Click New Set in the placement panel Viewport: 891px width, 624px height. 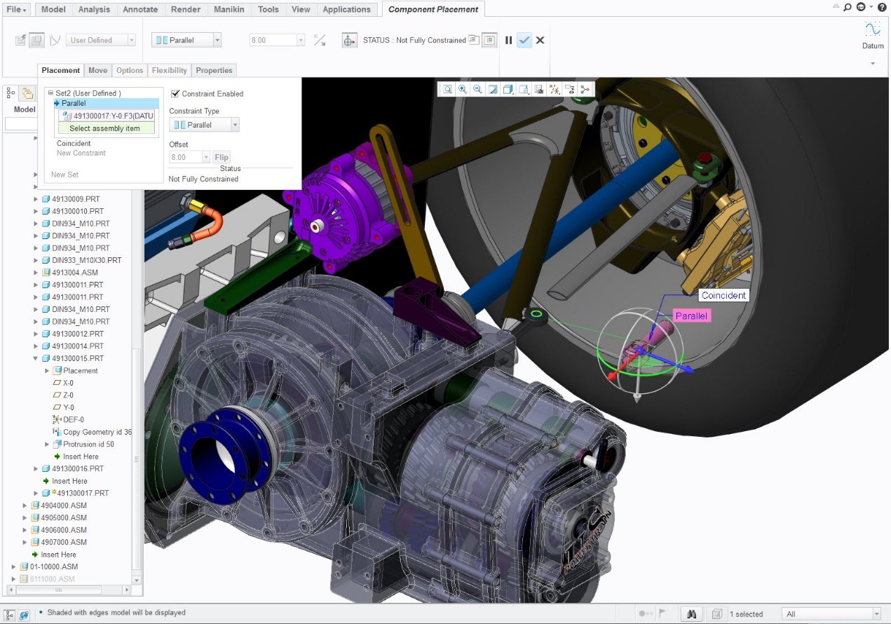(64, 175)
